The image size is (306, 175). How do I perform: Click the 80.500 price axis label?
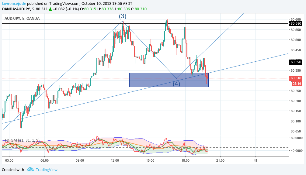[296, 40]
